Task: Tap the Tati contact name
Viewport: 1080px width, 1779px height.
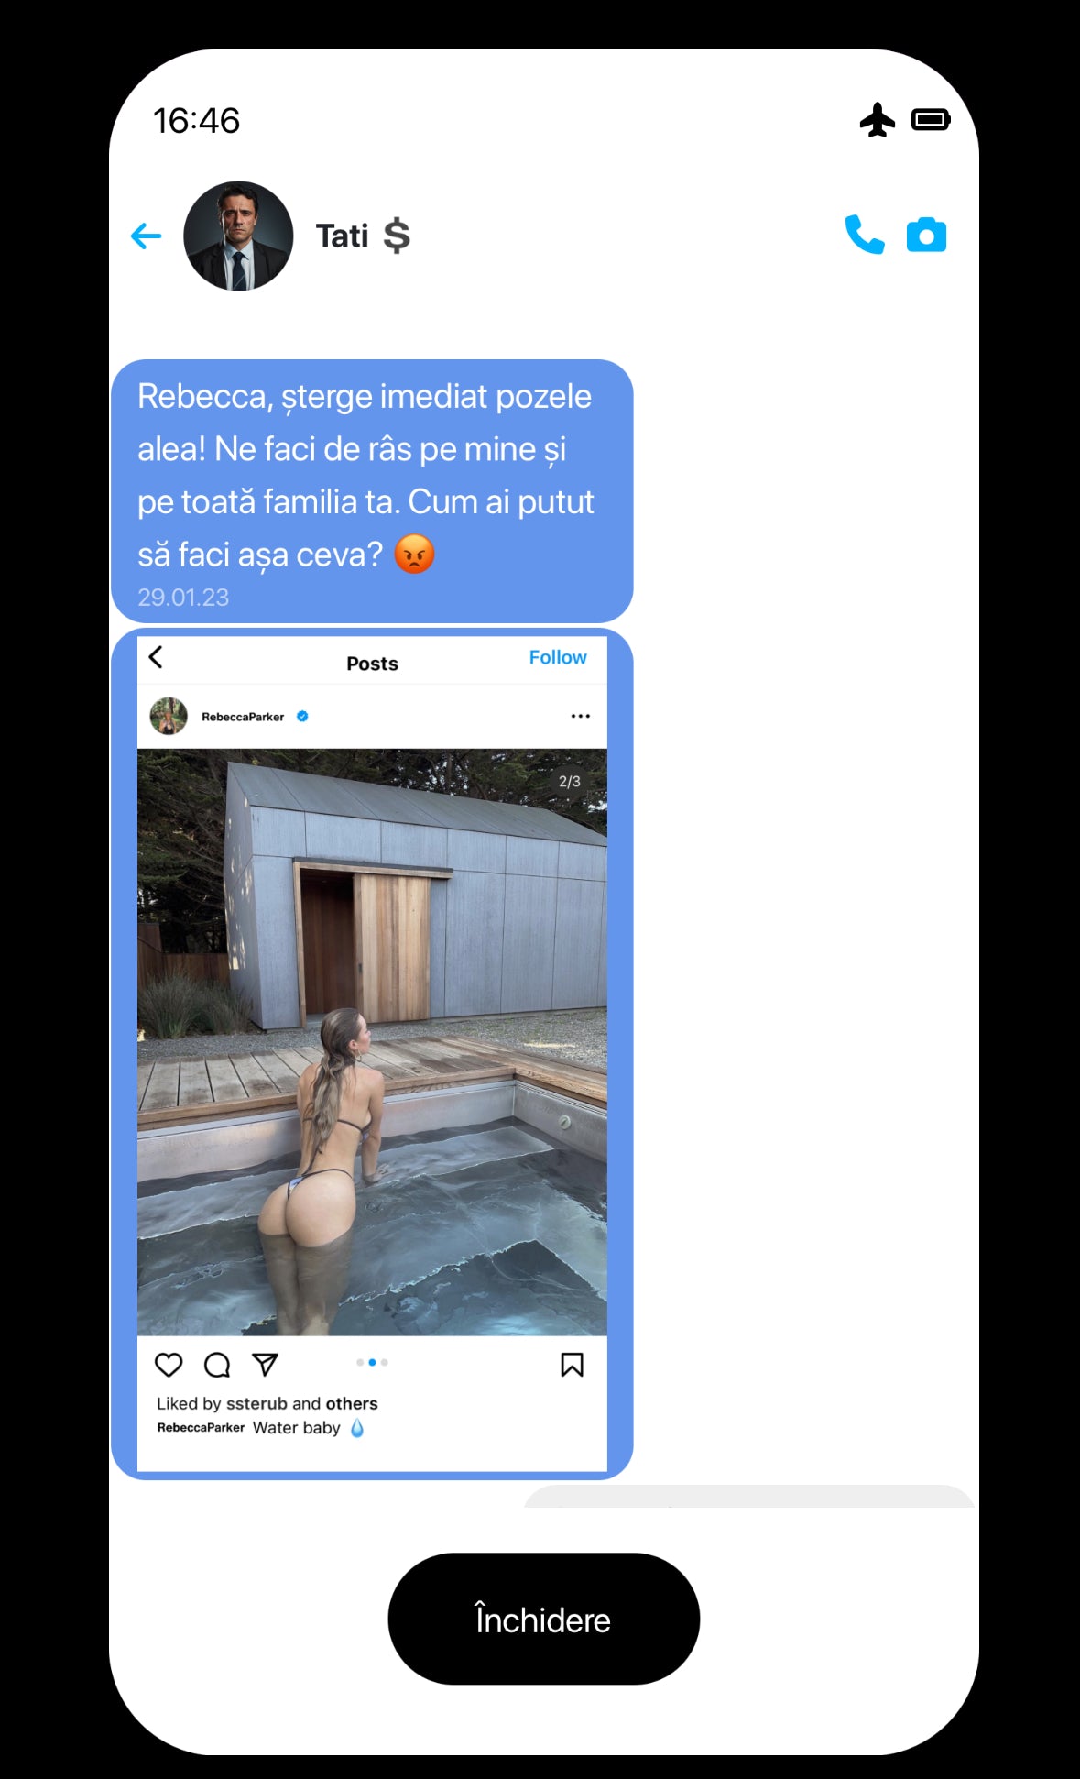Action: 342,236
